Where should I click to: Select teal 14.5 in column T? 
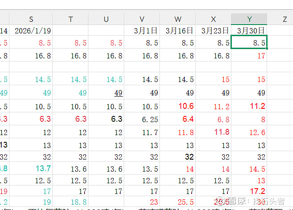[71, 79]
